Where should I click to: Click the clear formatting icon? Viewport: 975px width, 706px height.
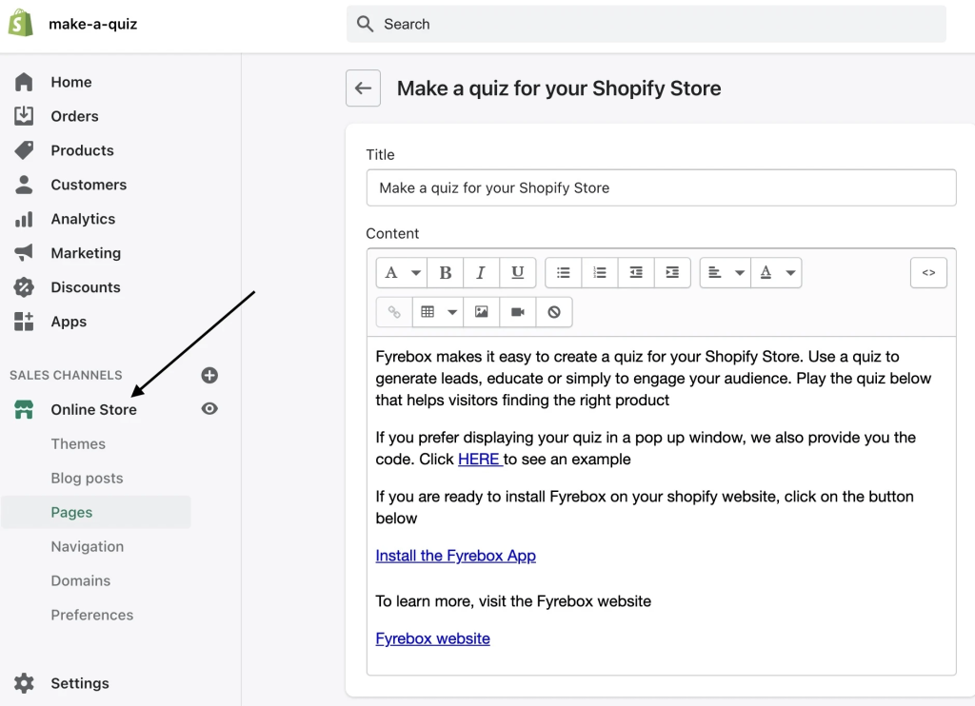point(554,312)
